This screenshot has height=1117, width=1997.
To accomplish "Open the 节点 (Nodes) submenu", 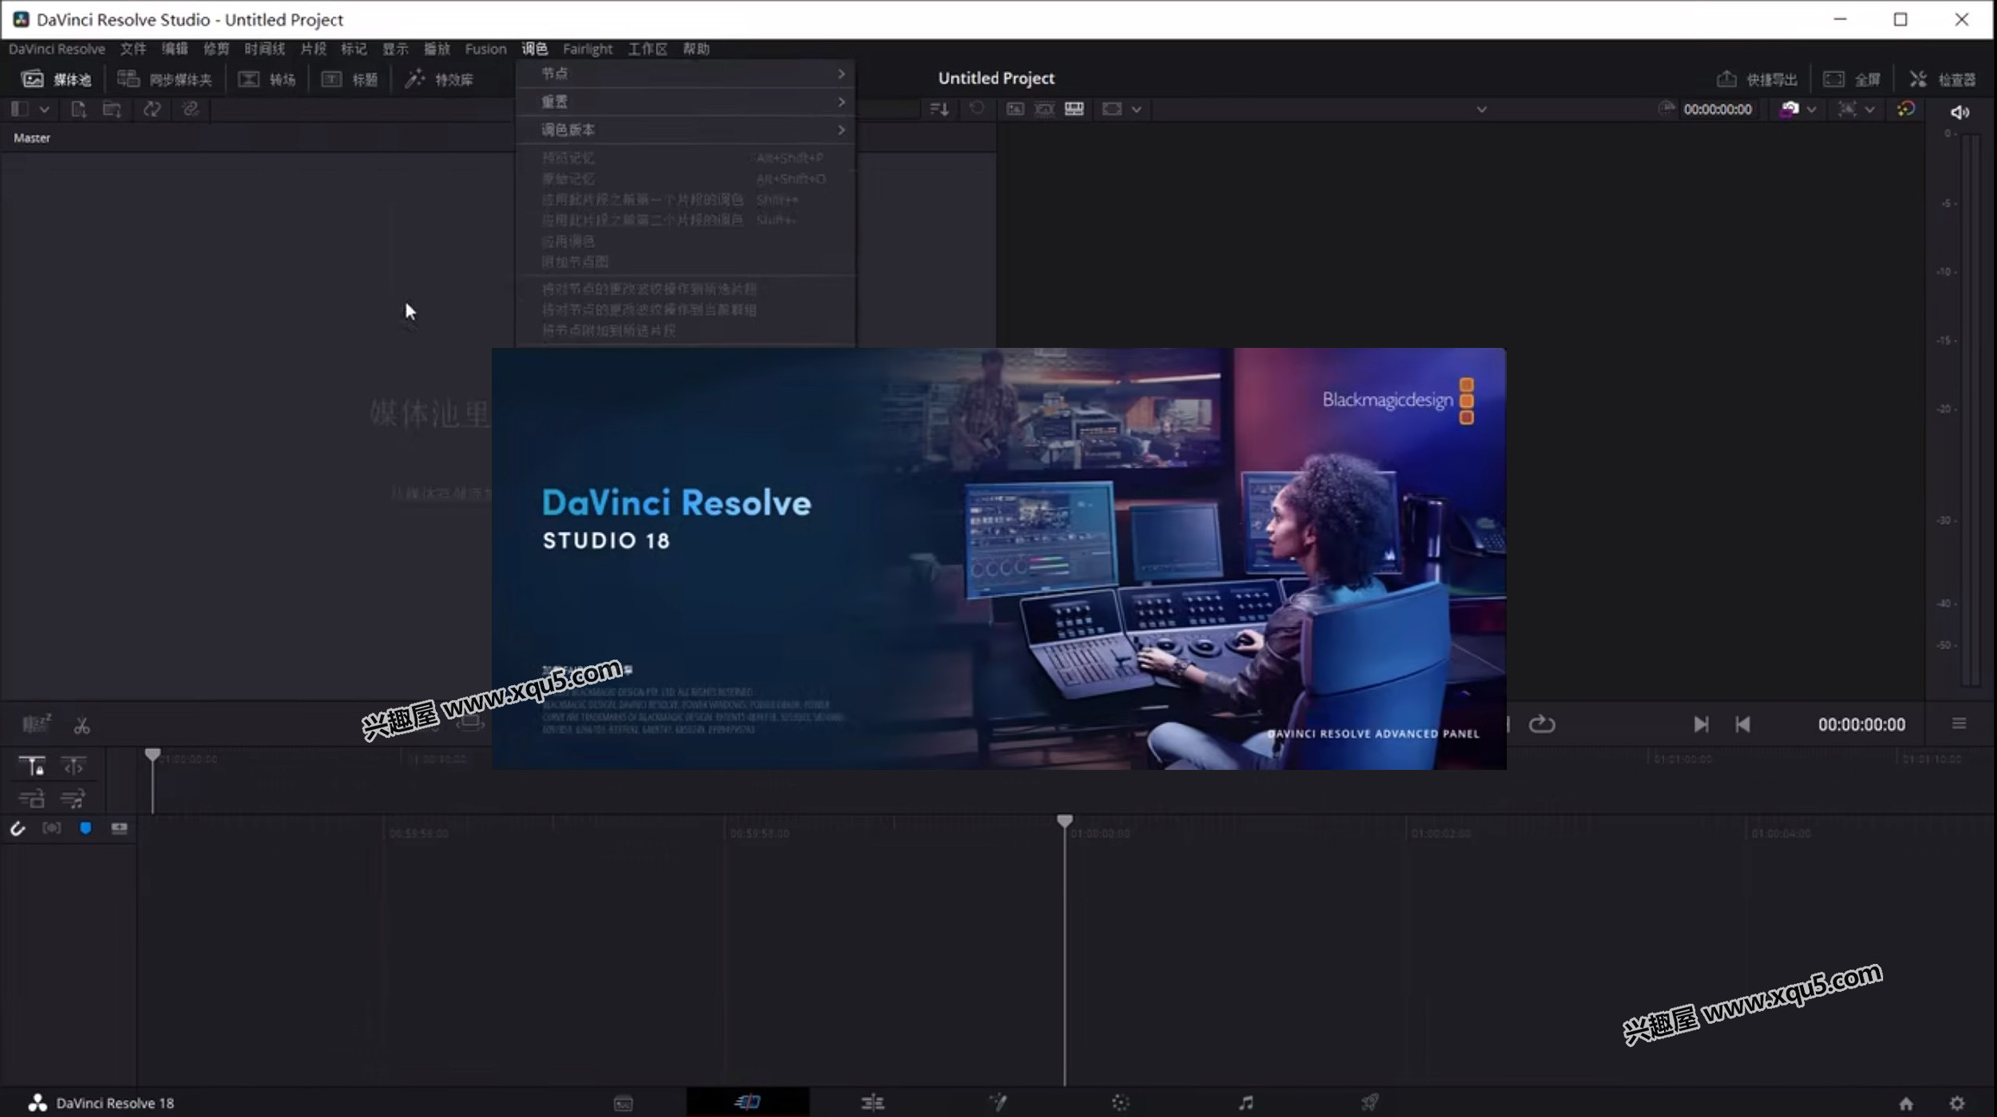I will pos(685,73).
